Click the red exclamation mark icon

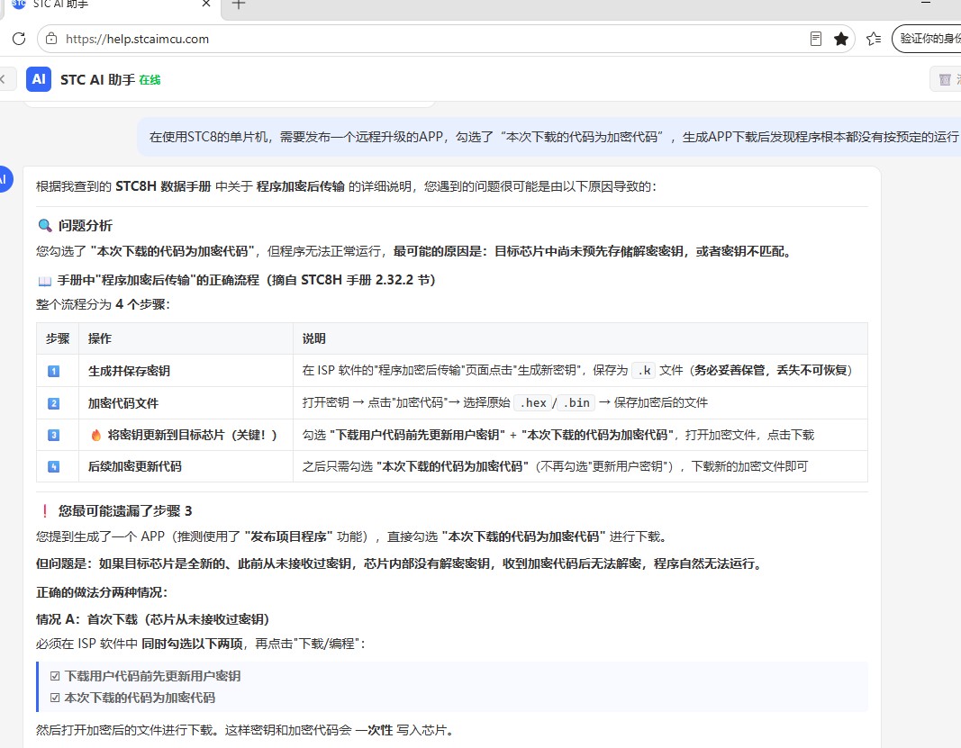[x=45, y=511]
